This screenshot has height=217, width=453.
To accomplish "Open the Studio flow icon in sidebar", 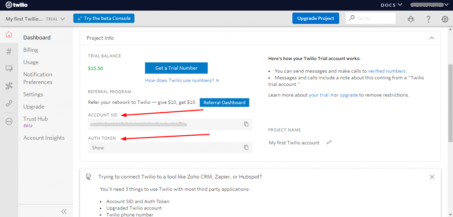I will click(x=9, y=86).
